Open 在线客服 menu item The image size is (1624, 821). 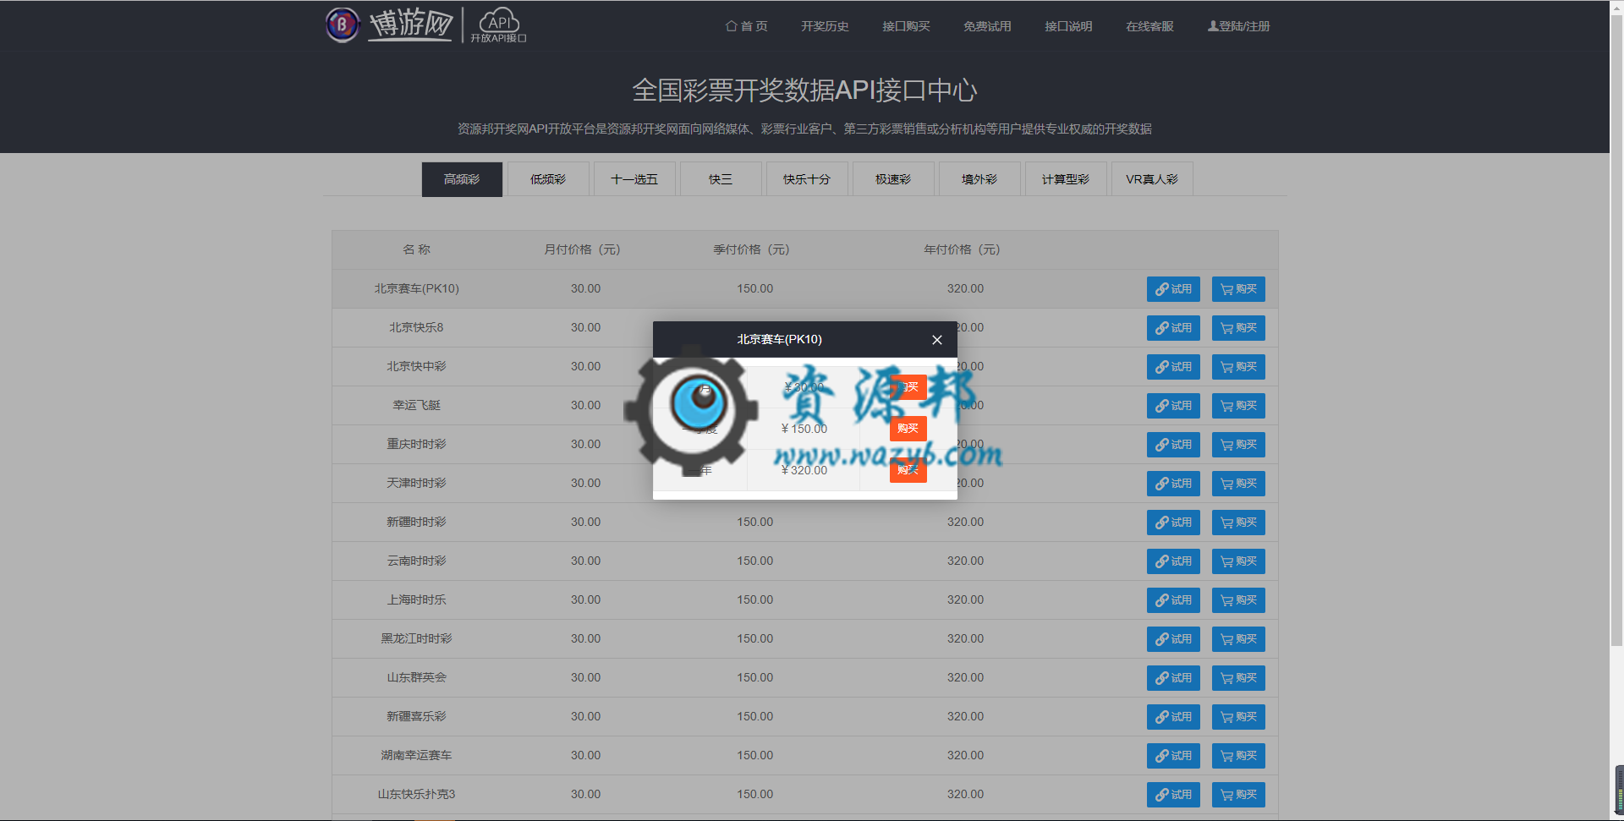1149,26
